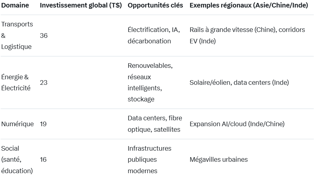
Task: Click the investment value 36
Action: 44,36
